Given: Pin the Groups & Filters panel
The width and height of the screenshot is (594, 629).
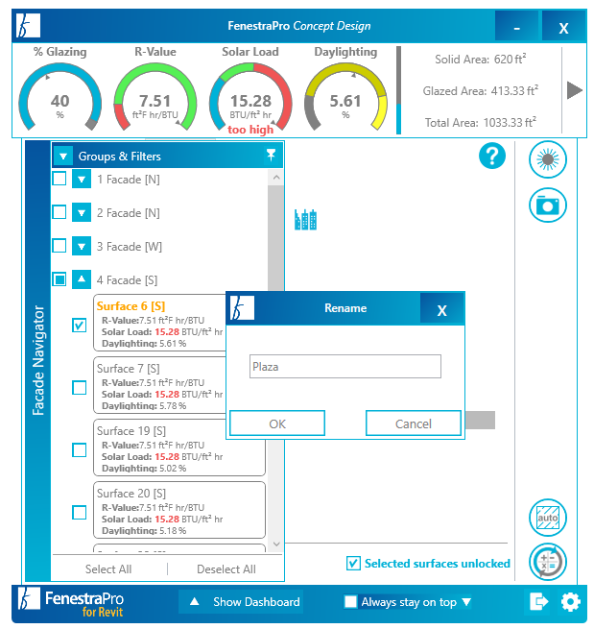Looking at the screenshot, I should pos(271,155).
